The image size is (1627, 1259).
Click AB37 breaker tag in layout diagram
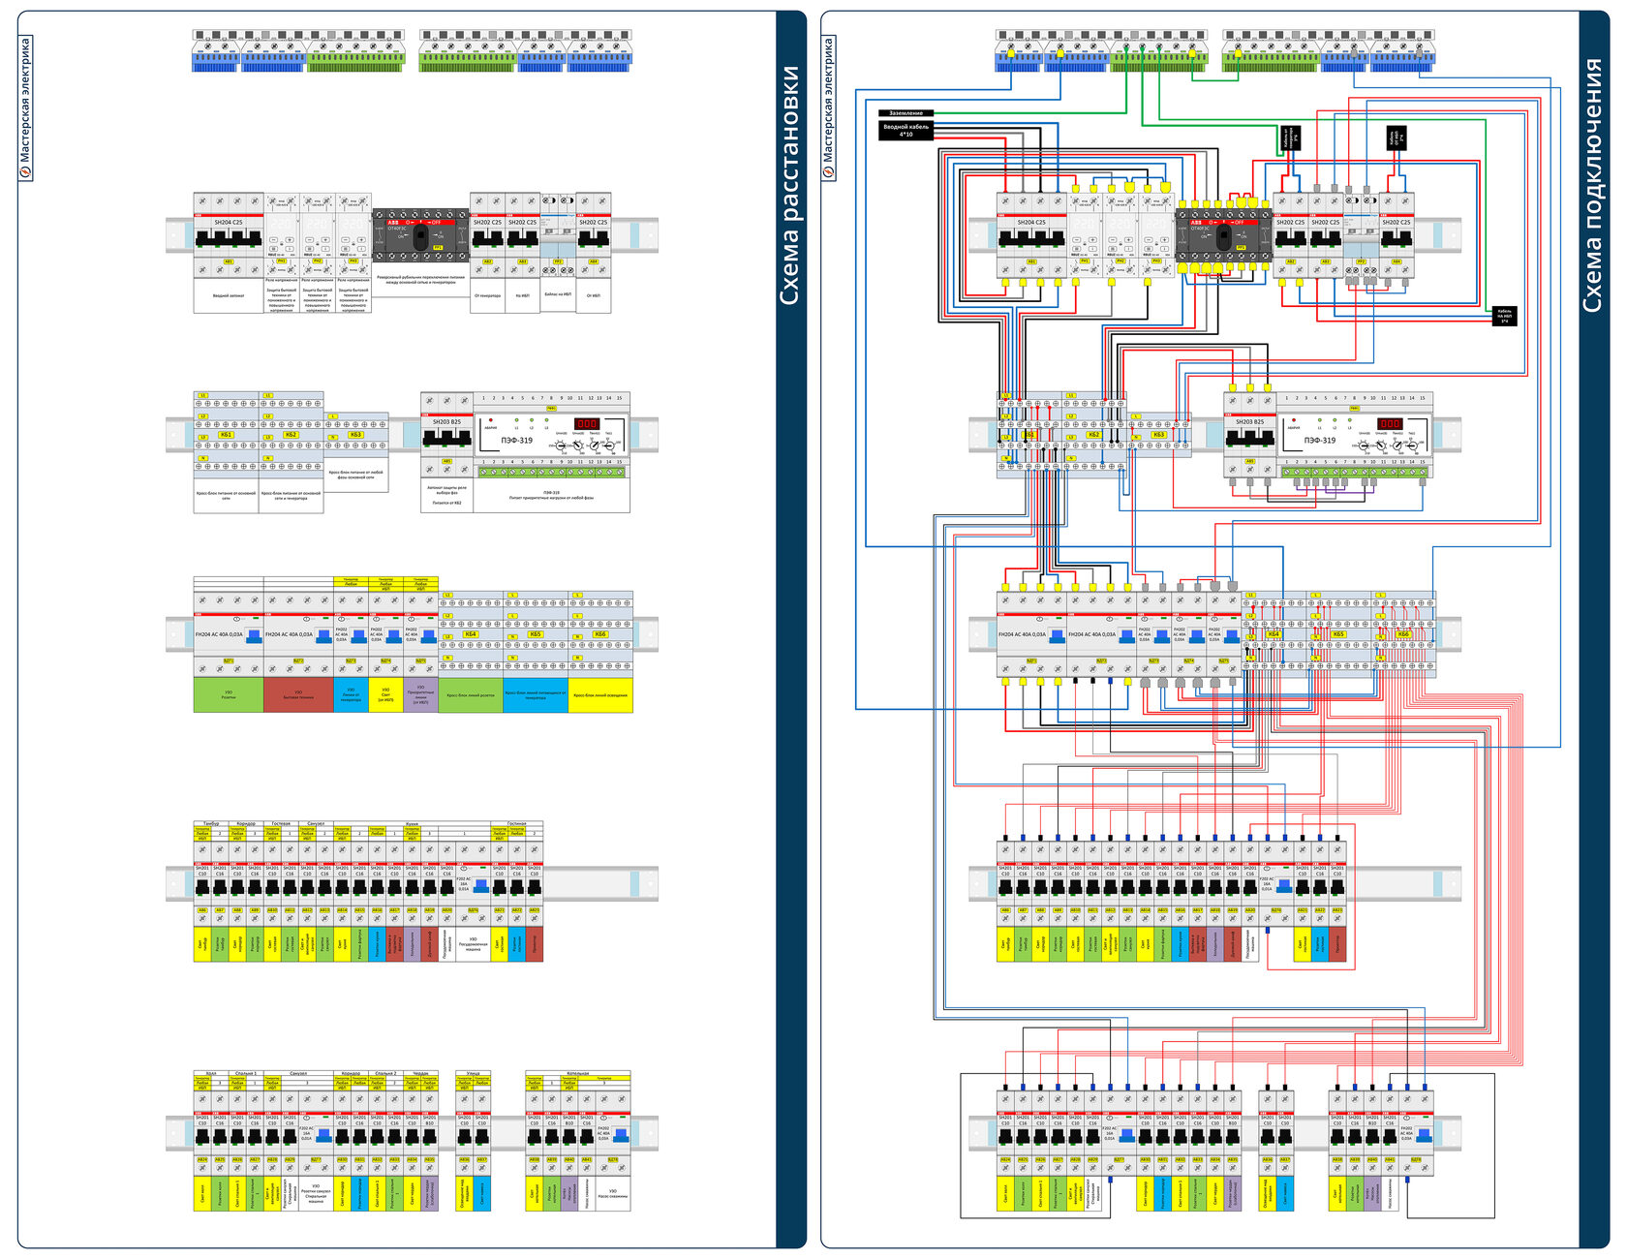(x=482, y=1159)
